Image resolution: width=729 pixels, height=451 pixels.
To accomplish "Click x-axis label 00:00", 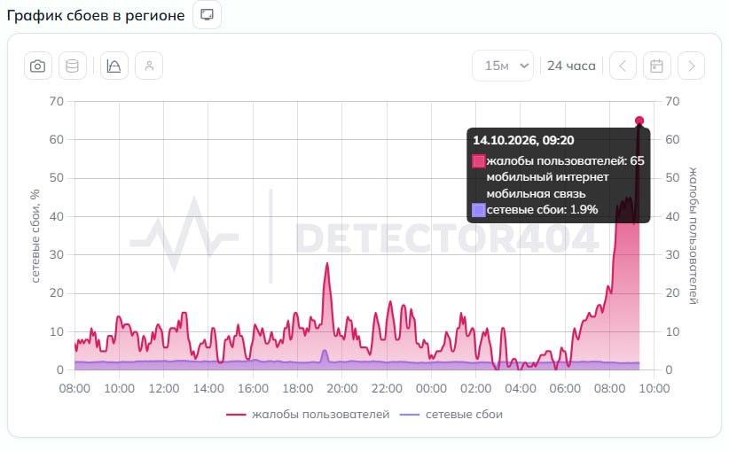I will [431, 388].
